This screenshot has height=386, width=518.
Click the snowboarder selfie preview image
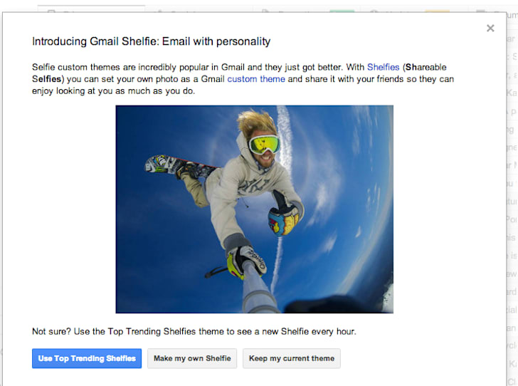point(255,209)
